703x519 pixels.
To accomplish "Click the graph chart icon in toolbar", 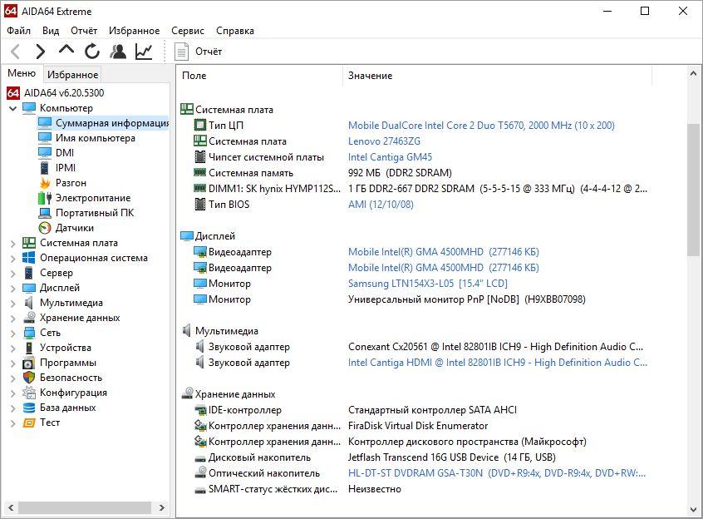I will pyautogui.click(x=144, y=52).
